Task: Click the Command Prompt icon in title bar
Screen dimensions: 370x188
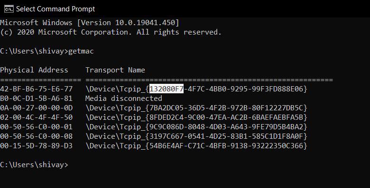Action: [9, 9]
